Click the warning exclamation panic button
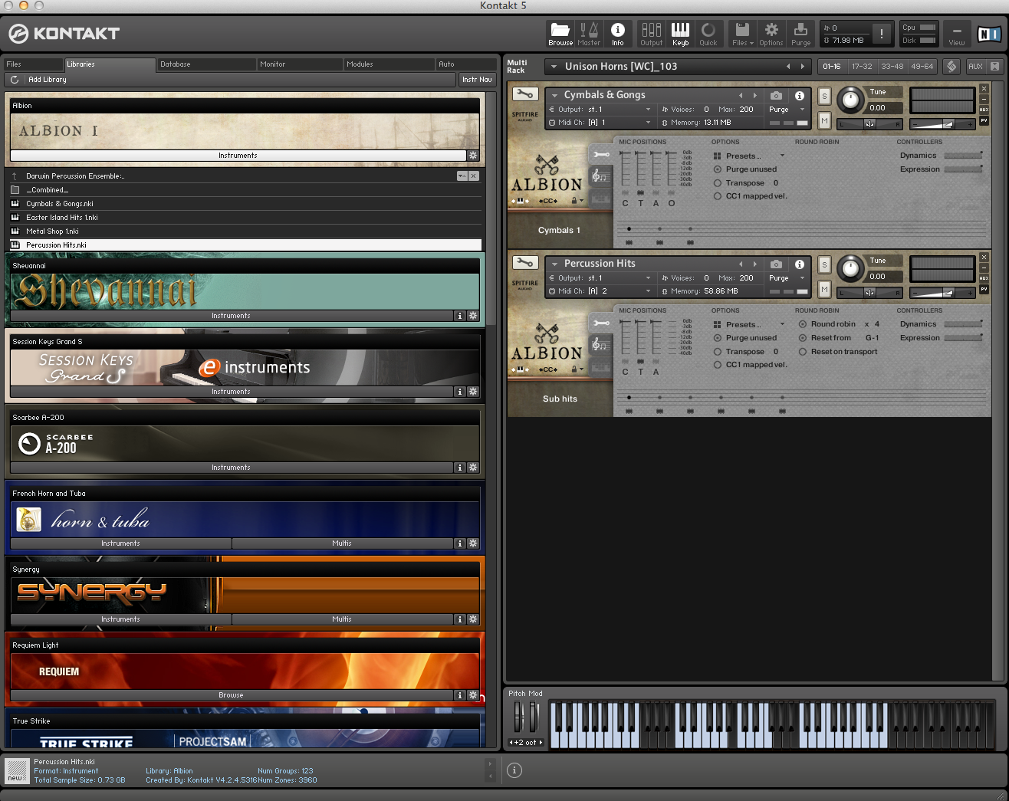 882,34
